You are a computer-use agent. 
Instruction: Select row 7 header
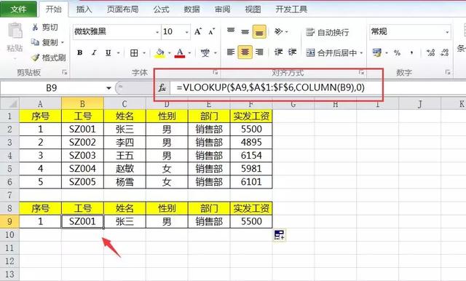coord(9,195)
